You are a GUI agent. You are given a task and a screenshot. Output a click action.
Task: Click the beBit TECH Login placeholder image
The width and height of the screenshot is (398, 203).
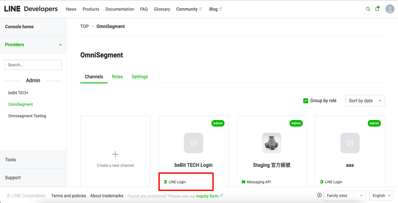tap(193, 143)
